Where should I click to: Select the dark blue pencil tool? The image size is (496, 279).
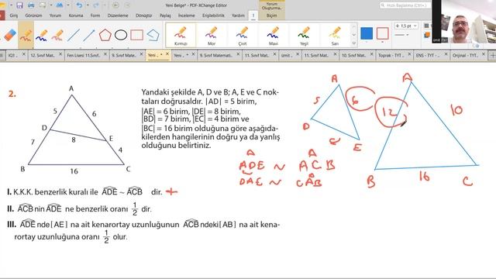(41, 35)
